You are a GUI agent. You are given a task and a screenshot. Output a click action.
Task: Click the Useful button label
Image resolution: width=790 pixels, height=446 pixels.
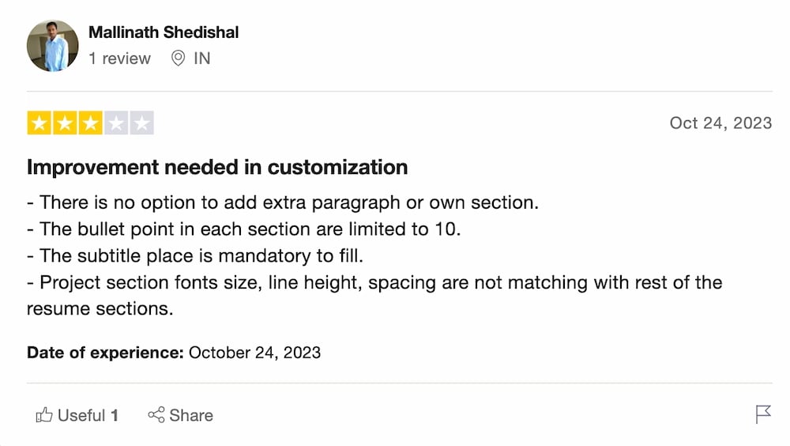(x=81, y=415)
